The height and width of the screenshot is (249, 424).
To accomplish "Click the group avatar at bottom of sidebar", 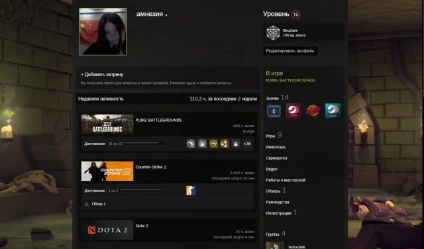I will [275, 246].
